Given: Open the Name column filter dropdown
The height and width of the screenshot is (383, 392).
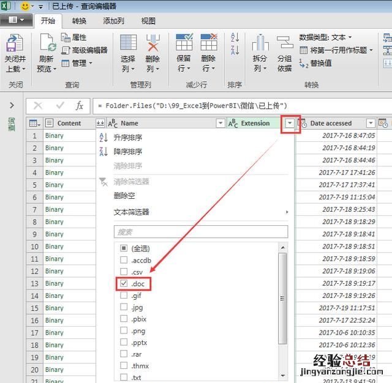Looking at the screenshot, I should 221,123.
